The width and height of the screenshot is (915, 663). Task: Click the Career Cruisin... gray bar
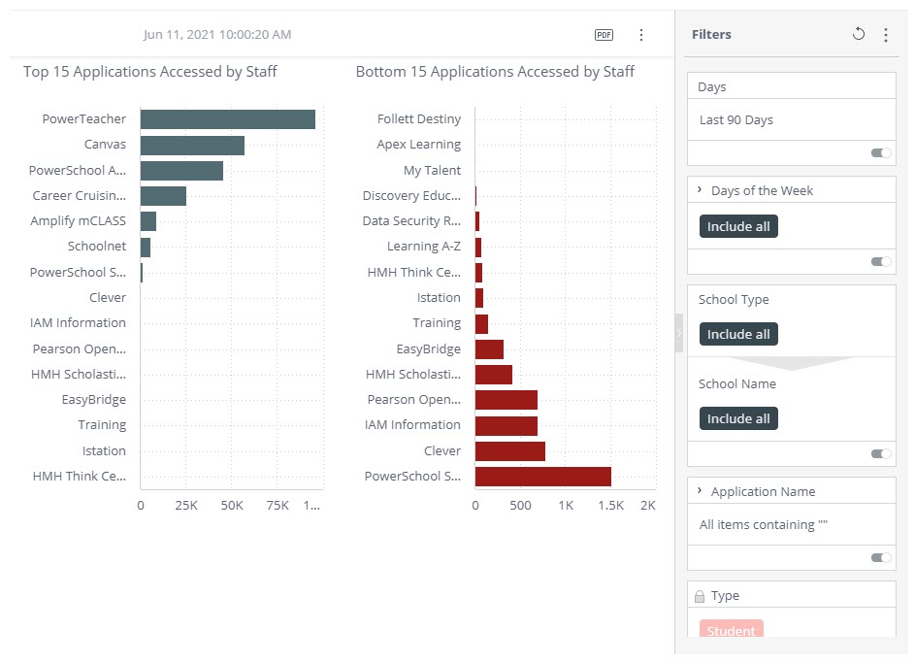163,196
